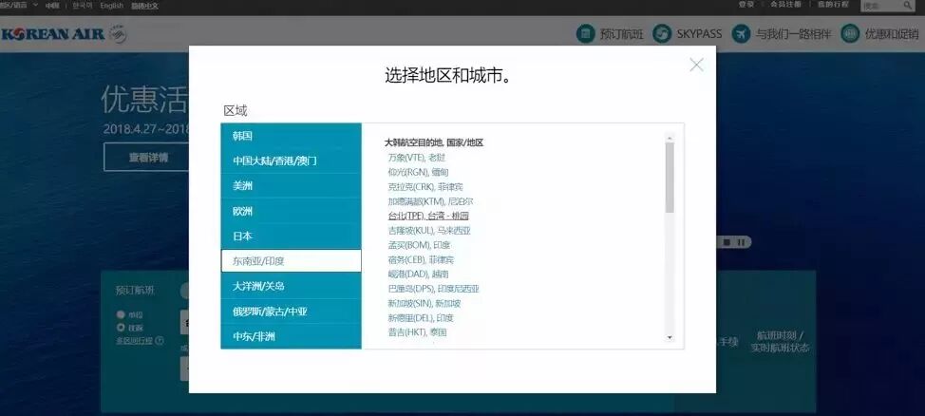
Task: Open the SKYPASS header menu label
Action: point(699,34)
